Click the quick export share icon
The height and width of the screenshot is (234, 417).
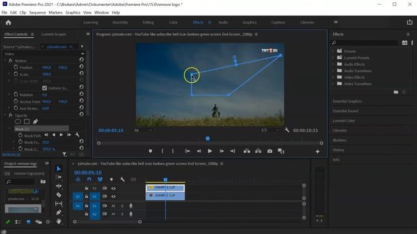(x=410, y=22)
